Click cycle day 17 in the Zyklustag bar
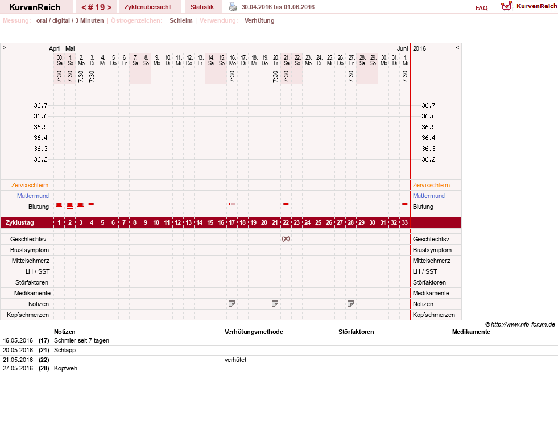The height and width of the screenshot is (445, 558). pyautogui.click(x=232, y=223)
